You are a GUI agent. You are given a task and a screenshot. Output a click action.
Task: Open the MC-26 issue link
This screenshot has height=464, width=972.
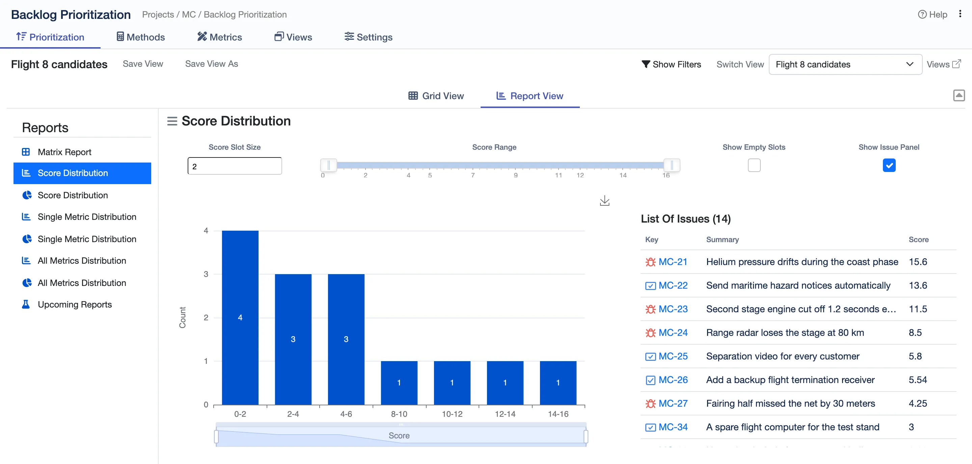(673, 380)
